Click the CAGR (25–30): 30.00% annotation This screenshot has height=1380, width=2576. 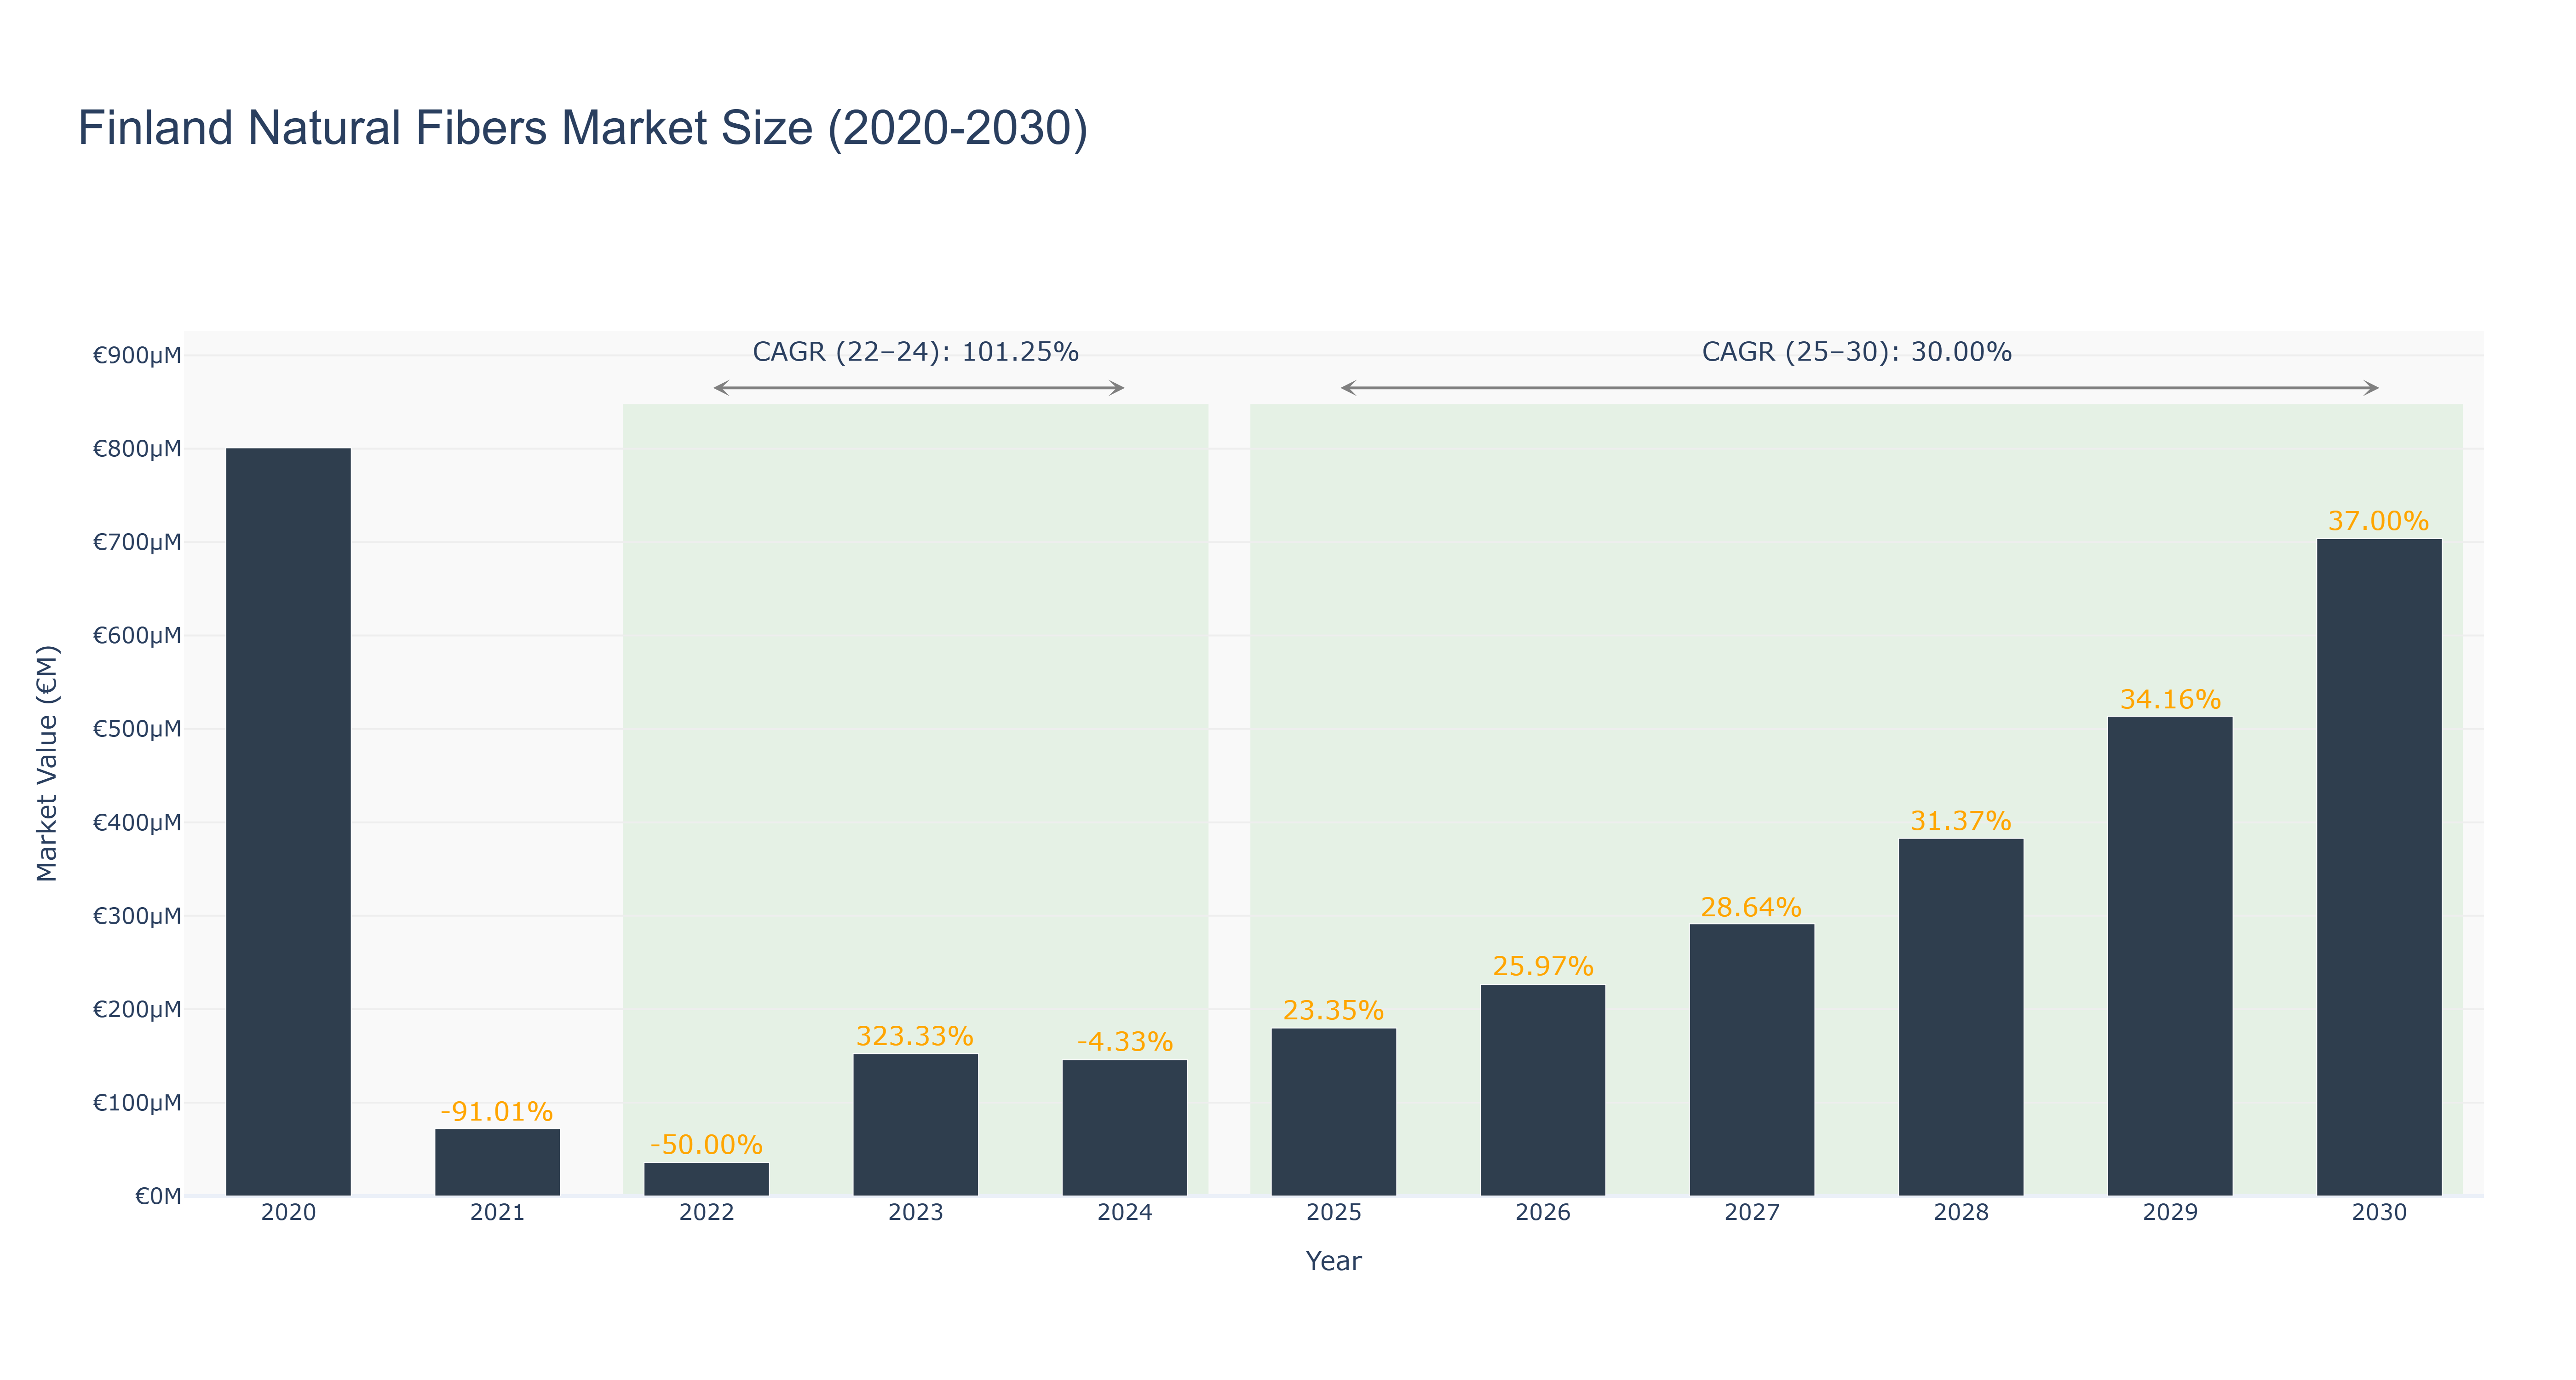(1856, 352)
